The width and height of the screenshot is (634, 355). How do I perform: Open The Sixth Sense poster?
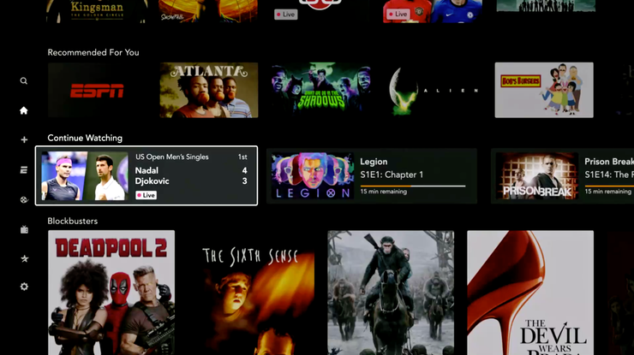click(x=251, y=293)
